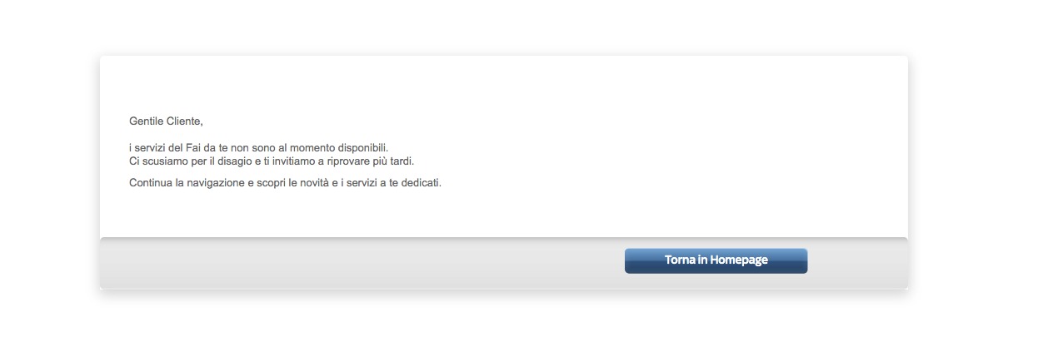Click the 'Continua la navigazione' sentence

(x=285, y=182)
